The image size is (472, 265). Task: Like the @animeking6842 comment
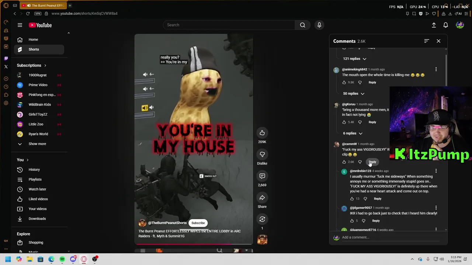(344, 82)
